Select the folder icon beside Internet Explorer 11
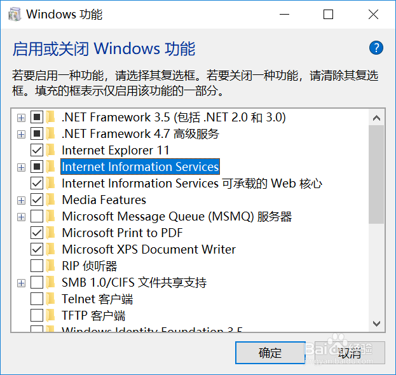Viewport: 396px width, 375px height. (x=51, y=150)
